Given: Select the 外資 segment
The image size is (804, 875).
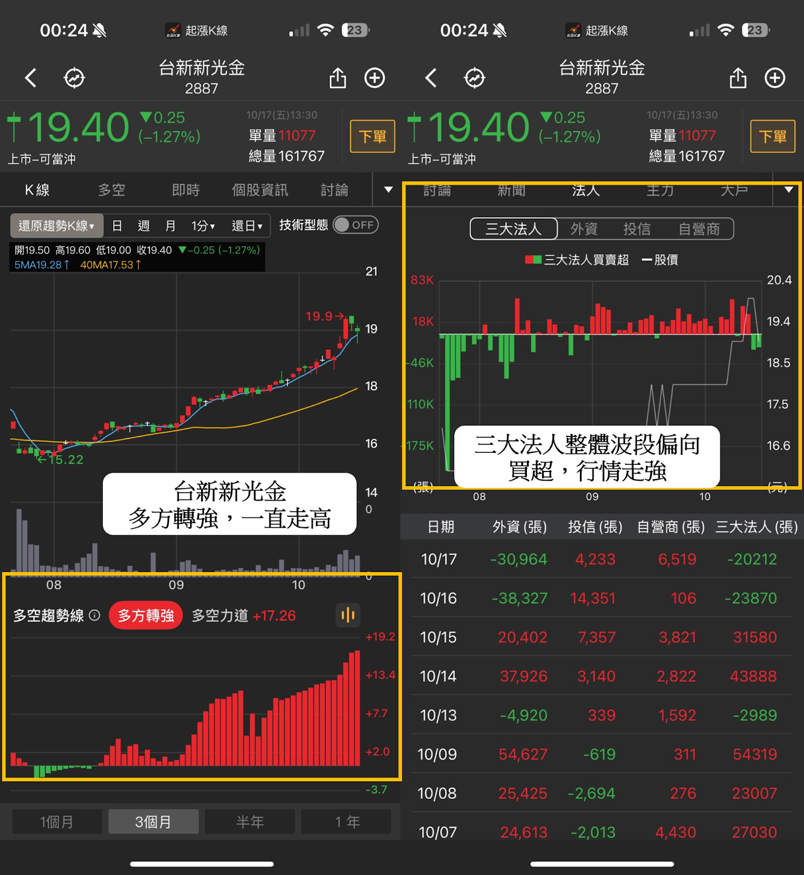Looking at the screenshot, I should click(x=584, y=229).
